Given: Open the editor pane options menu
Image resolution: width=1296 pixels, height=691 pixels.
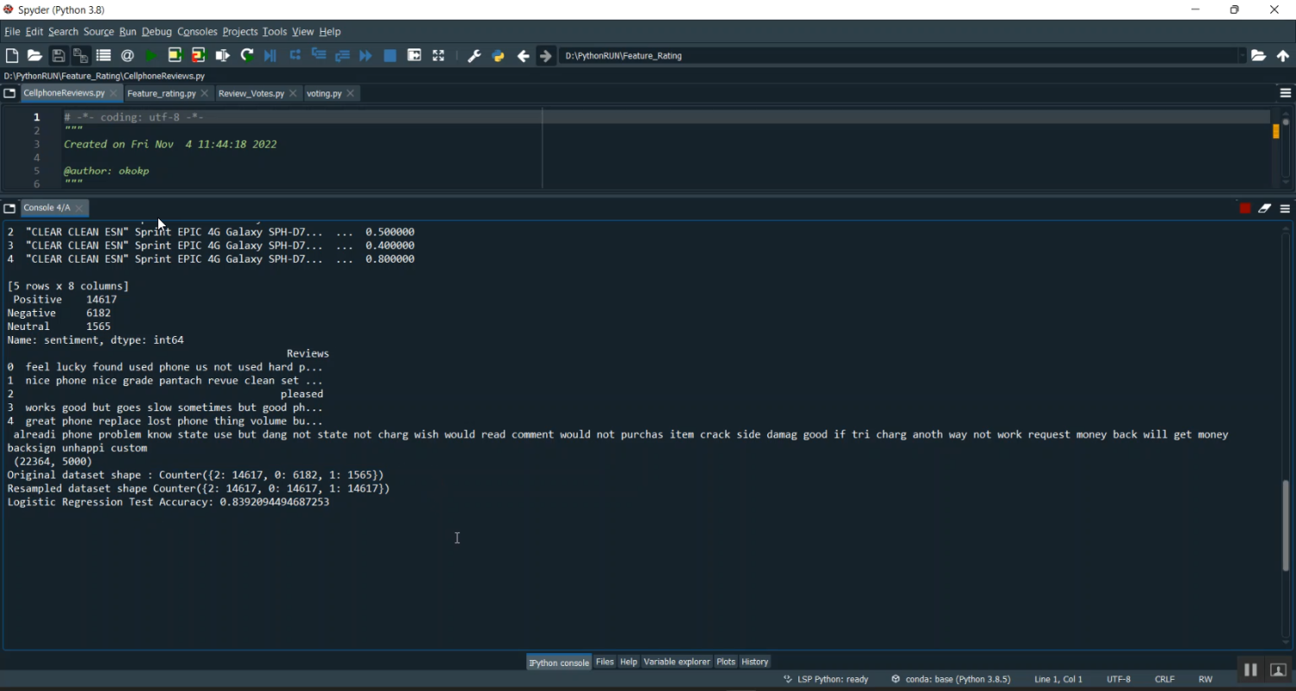Looking at the screenshot, I should pos(1286,93).
